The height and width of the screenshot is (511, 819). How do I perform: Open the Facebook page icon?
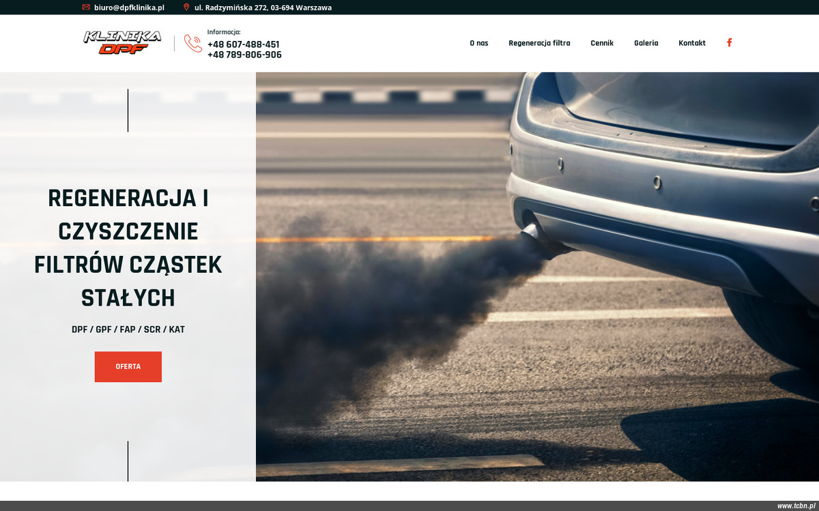729,43
